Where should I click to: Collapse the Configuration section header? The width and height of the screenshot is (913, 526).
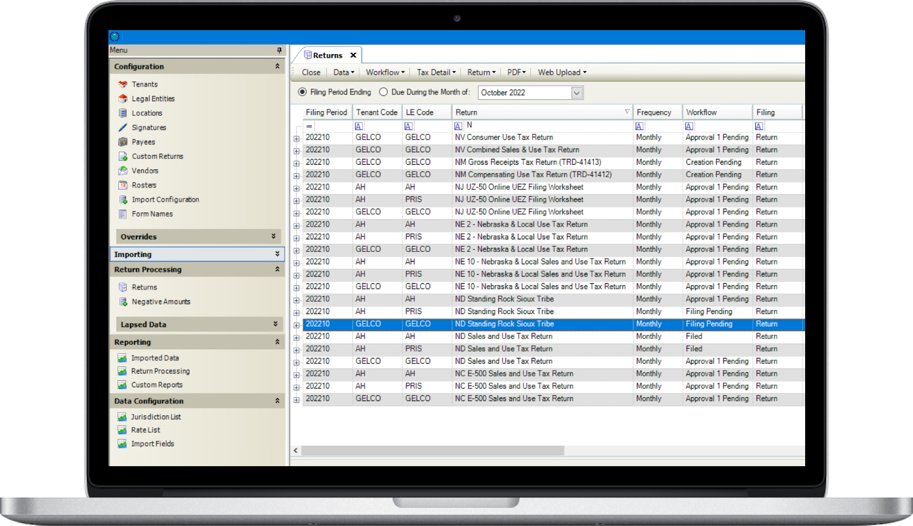click(x=277, y=66)
